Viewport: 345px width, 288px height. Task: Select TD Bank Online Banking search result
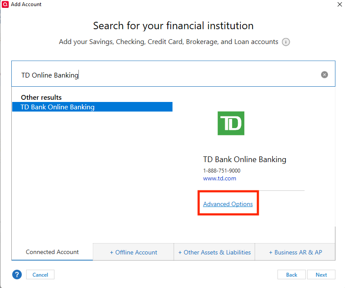point(92,107)
